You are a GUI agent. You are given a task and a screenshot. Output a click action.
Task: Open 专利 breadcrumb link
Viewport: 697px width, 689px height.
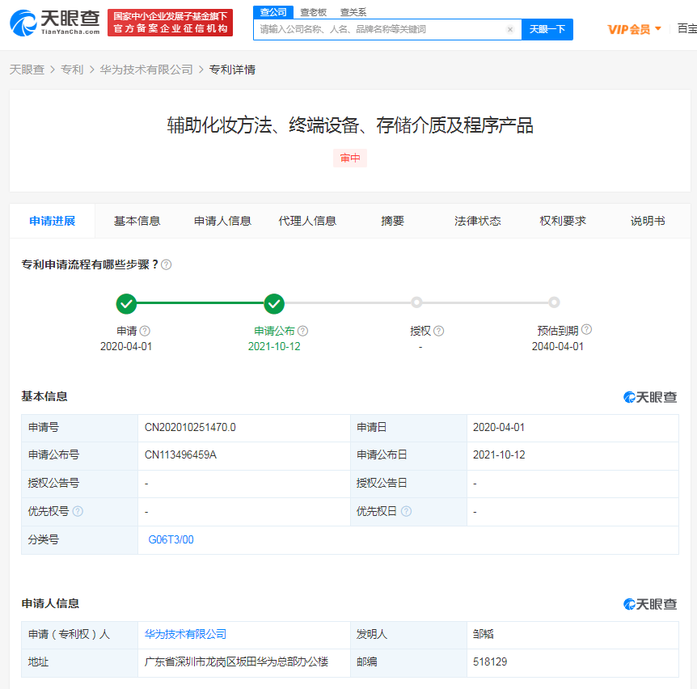[x=72, y=70]
